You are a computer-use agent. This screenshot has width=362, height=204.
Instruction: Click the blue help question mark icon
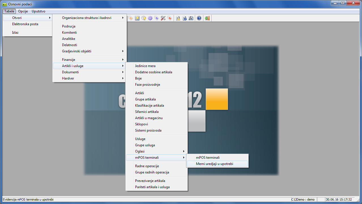coord(199,18)
